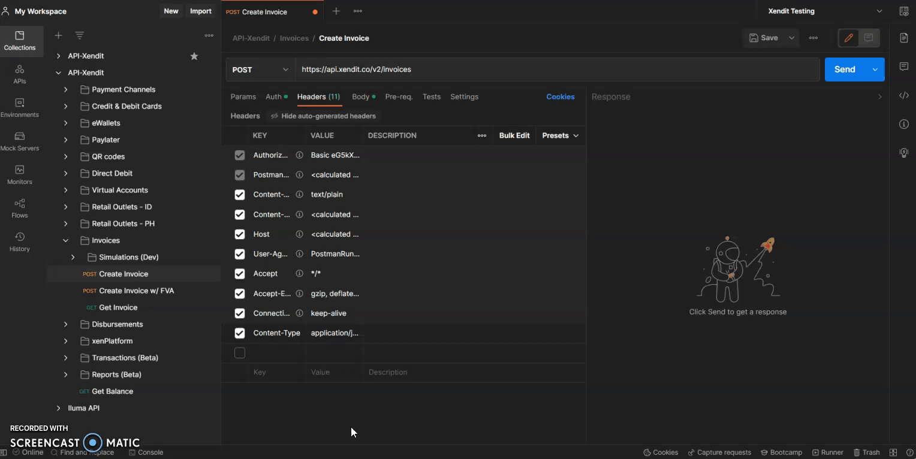Click Hide auto-generated headers
Image resolution: width=916 pixels, height=459 pixels.
pos(323,116)
